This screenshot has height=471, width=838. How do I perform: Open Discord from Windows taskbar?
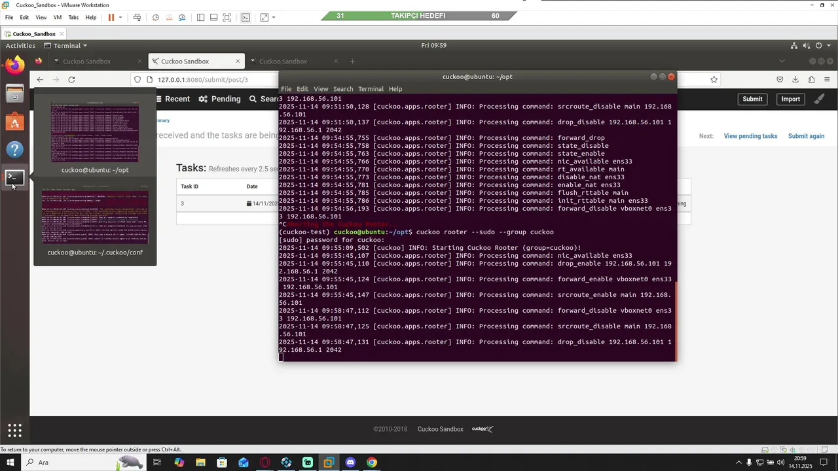coord(350,462)
